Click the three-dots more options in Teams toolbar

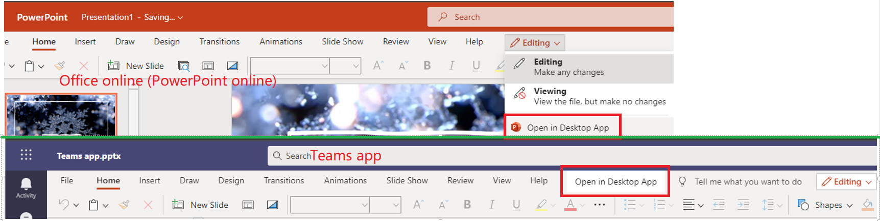pyautogui.click(x=600, y=205)
